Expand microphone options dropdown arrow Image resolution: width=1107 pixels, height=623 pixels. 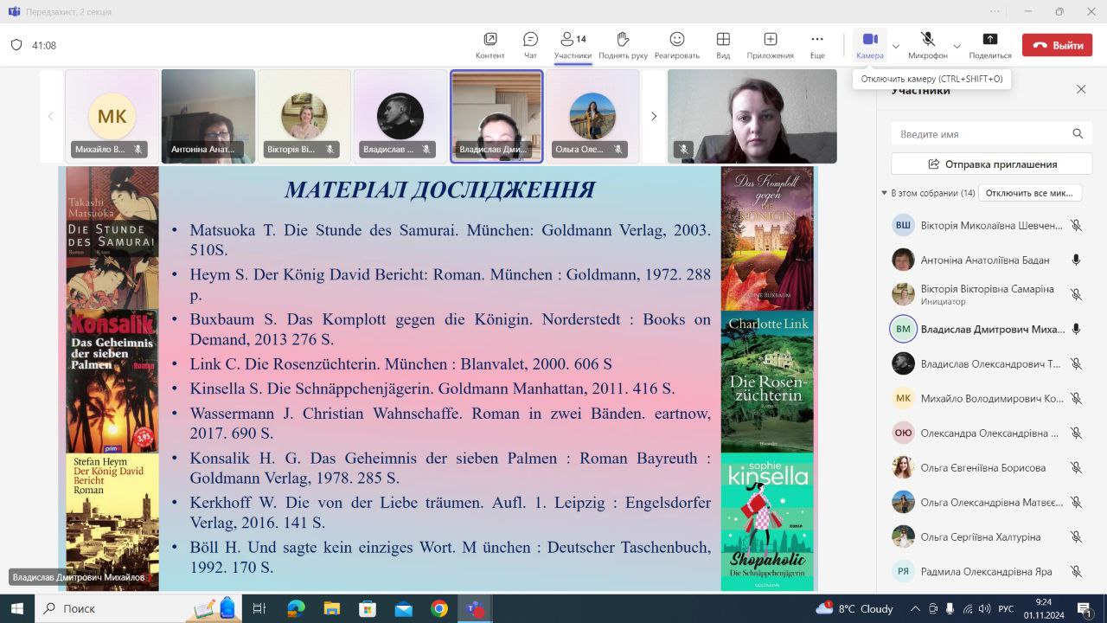(x=957, y=46)
